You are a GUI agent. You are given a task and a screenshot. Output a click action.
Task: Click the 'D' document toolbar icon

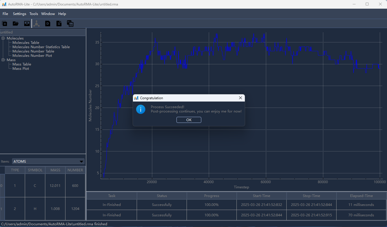pyautogui.click(x=48, y=24)
